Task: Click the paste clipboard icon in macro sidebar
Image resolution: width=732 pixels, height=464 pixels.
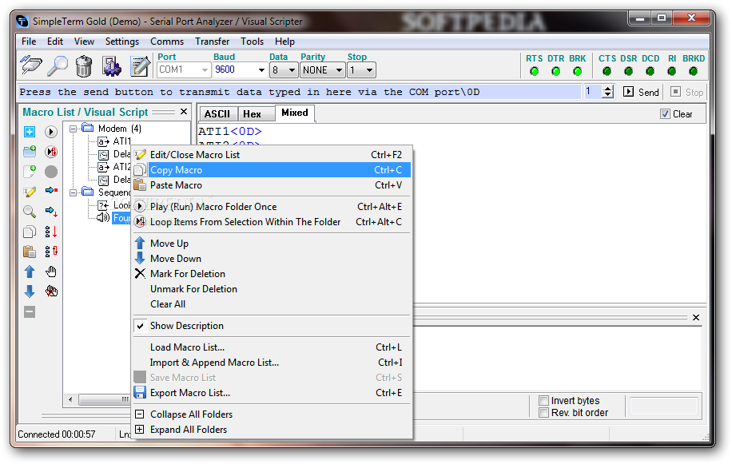Action: point(30,252)
